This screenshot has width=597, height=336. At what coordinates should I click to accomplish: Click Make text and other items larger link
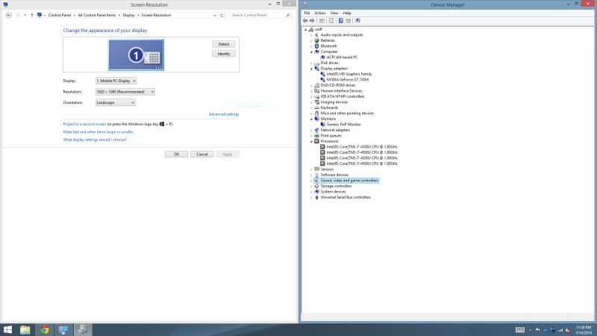pyautogui.click(x=99, y=132)
